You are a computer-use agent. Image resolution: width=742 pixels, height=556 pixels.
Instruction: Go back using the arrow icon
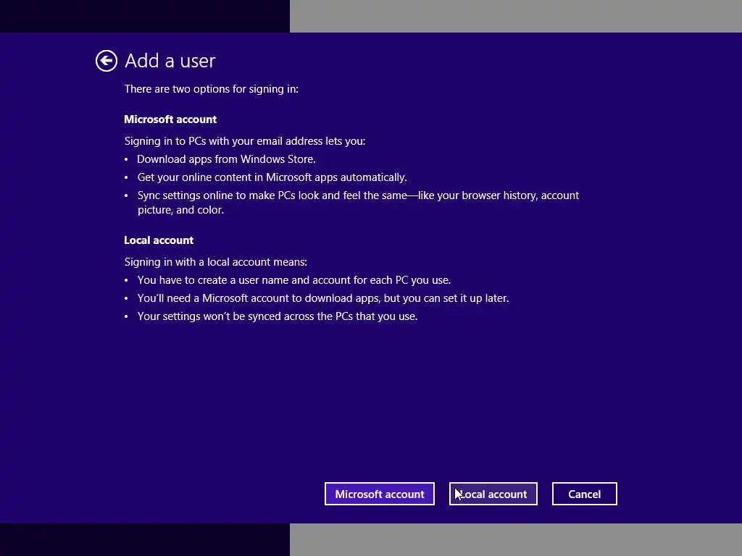coord(106,61)
